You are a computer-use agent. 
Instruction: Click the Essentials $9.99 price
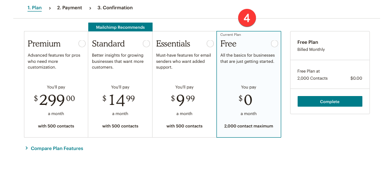click(183, 100)
